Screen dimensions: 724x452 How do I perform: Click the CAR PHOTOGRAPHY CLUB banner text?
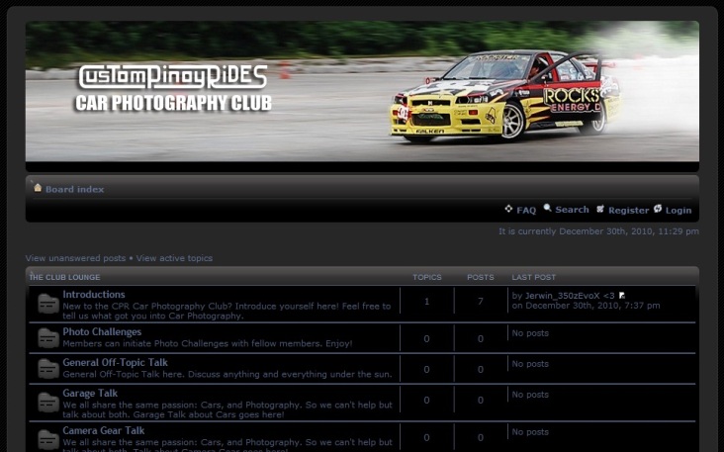click(174, 104)
